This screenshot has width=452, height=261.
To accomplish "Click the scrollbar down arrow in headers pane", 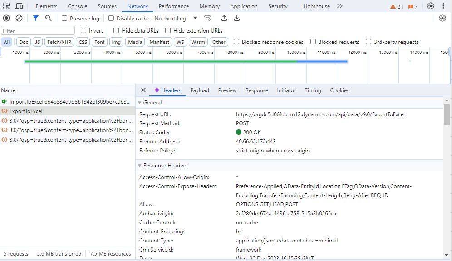I will [447, 255].
